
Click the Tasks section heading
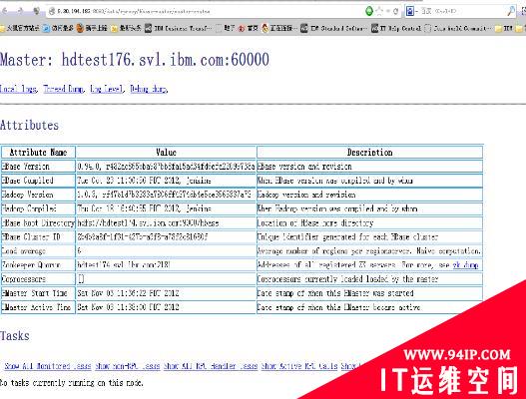(x=15, y=335)
